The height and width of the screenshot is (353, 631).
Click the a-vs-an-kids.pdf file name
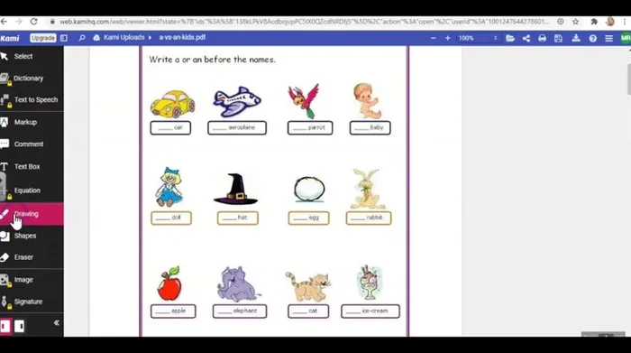182,38
